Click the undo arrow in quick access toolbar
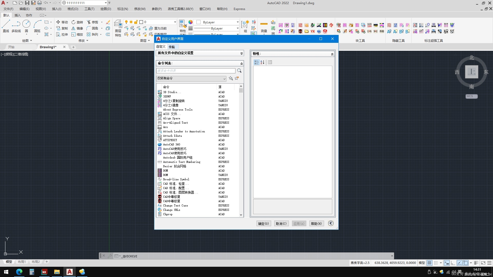The width and height of the screenshot is (493, 277). point(46,3)
